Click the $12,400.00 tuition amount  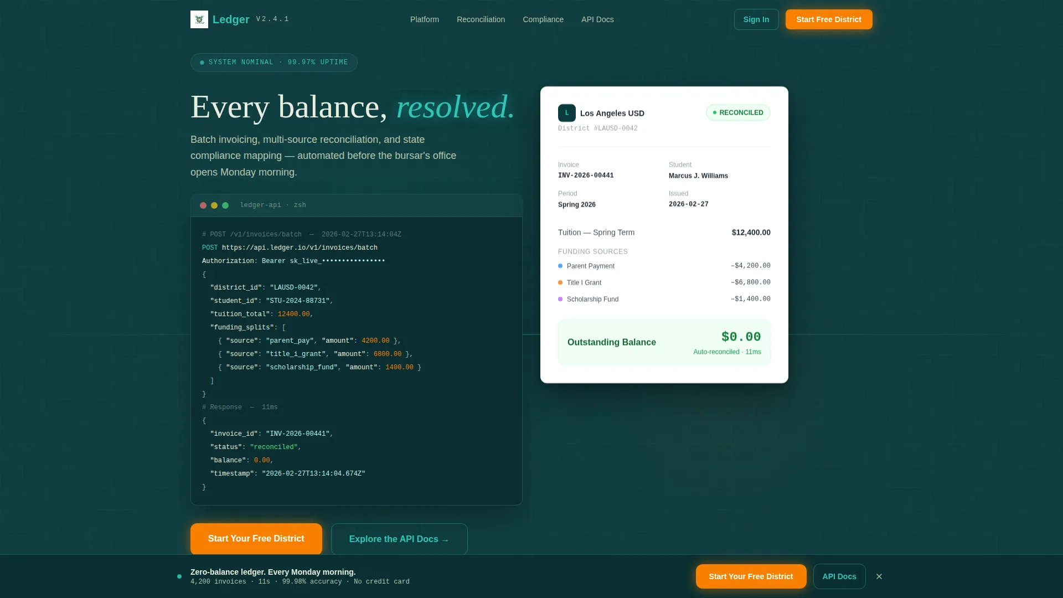pyautogui.click(x=751, y=233)
